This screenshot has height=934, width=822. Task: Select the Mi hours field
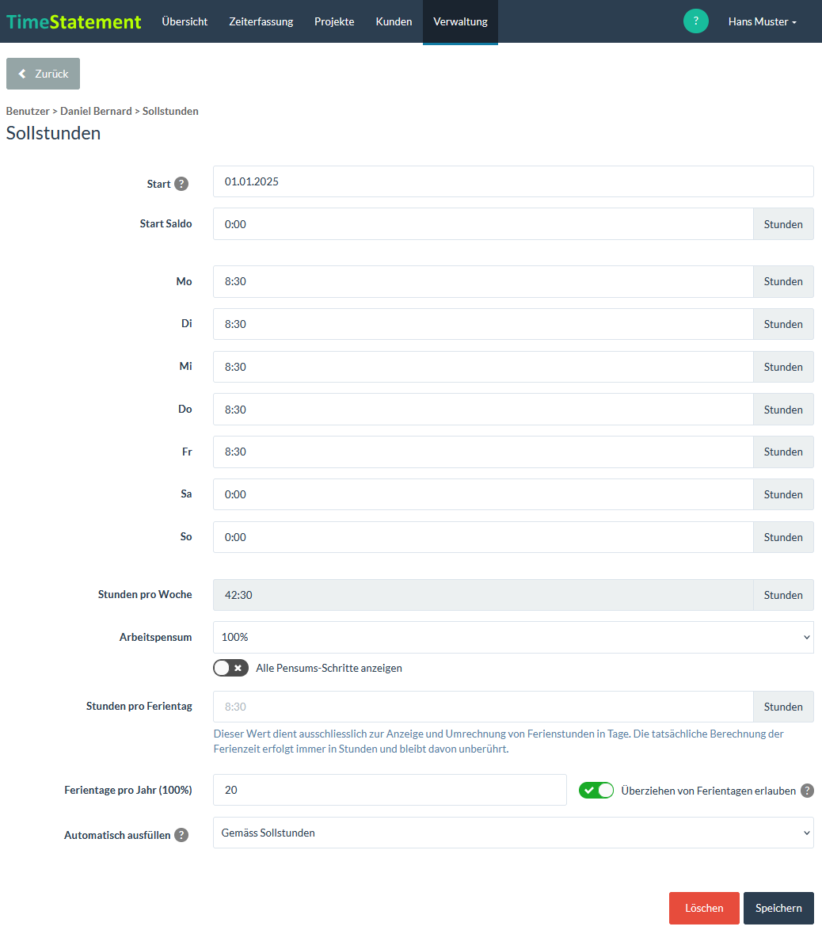(x=483, y=367)
